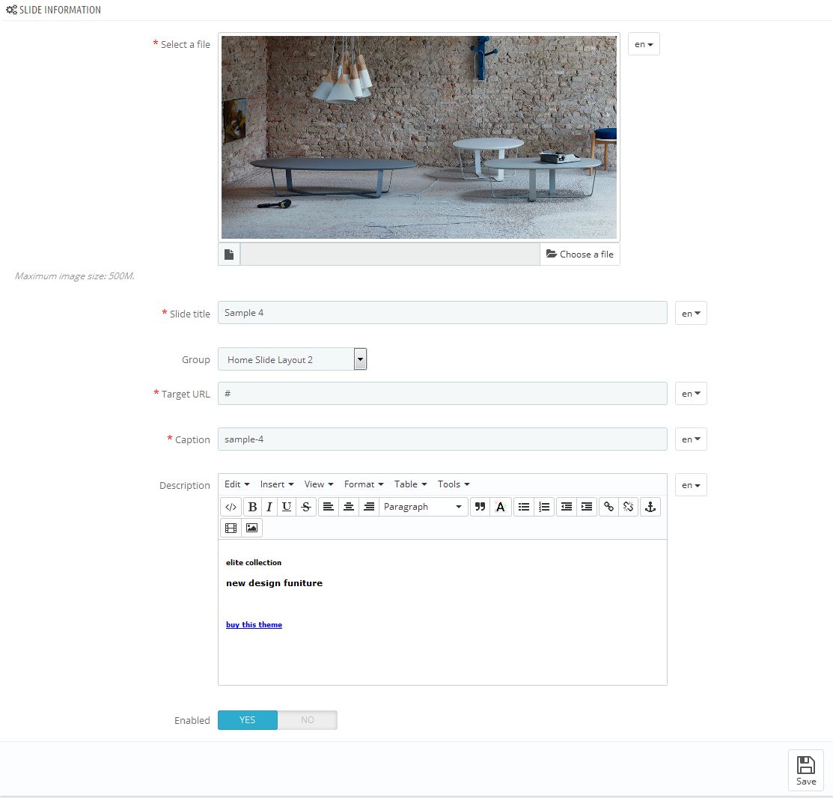Apply strikethrough formatting
The width and height of the screenshot is (833, 798).
click(x=306, y=507)
